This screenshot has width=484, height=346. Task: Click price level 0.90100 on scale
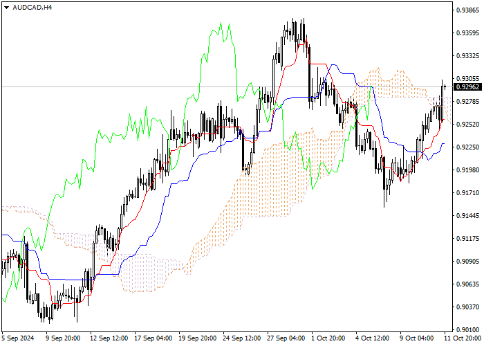pos(468,329)
